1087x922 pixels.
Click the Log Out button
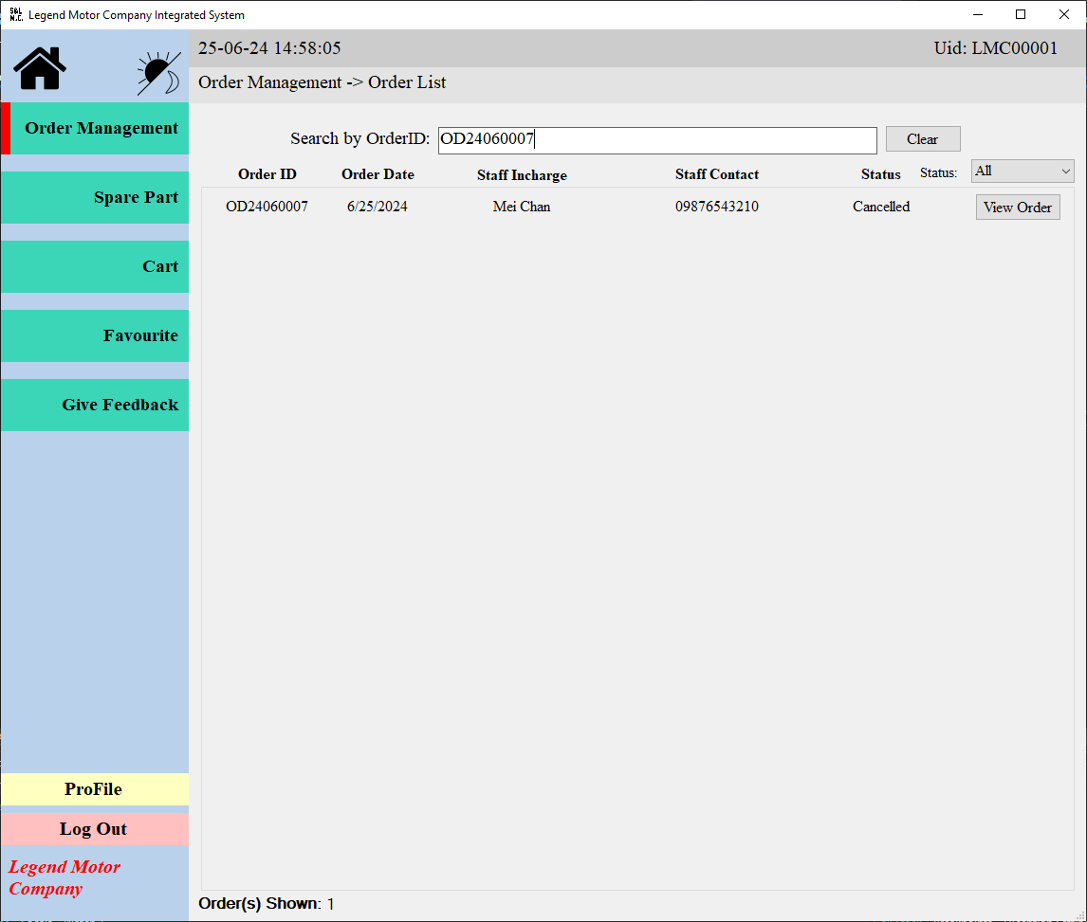point(94,829)
